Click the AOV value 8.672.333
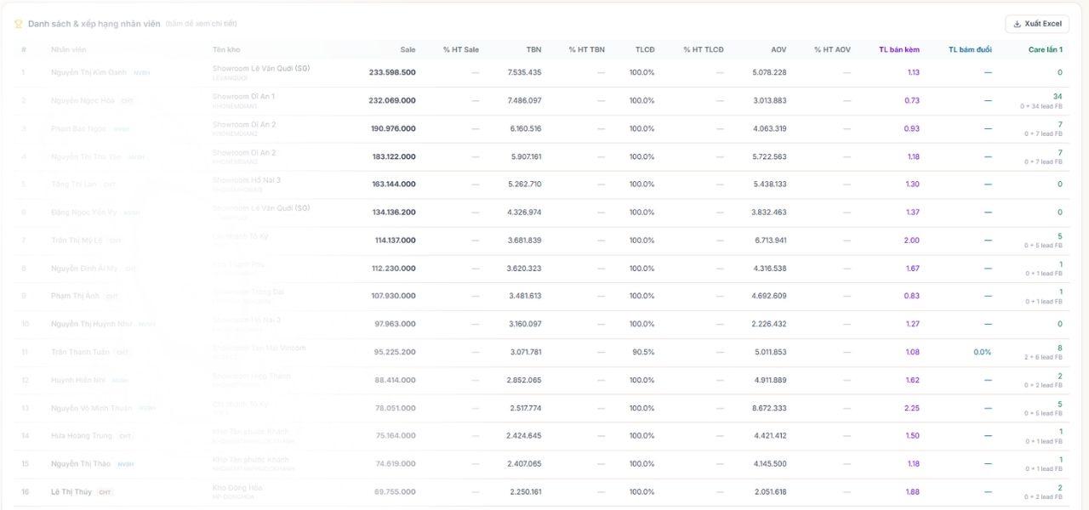This screenshot has height=510, width=1089. (770, 408)
